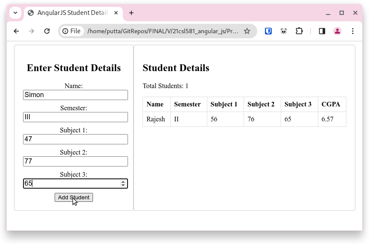
Task: Click the Semester input showing III
Action: [x=76, y=117]
